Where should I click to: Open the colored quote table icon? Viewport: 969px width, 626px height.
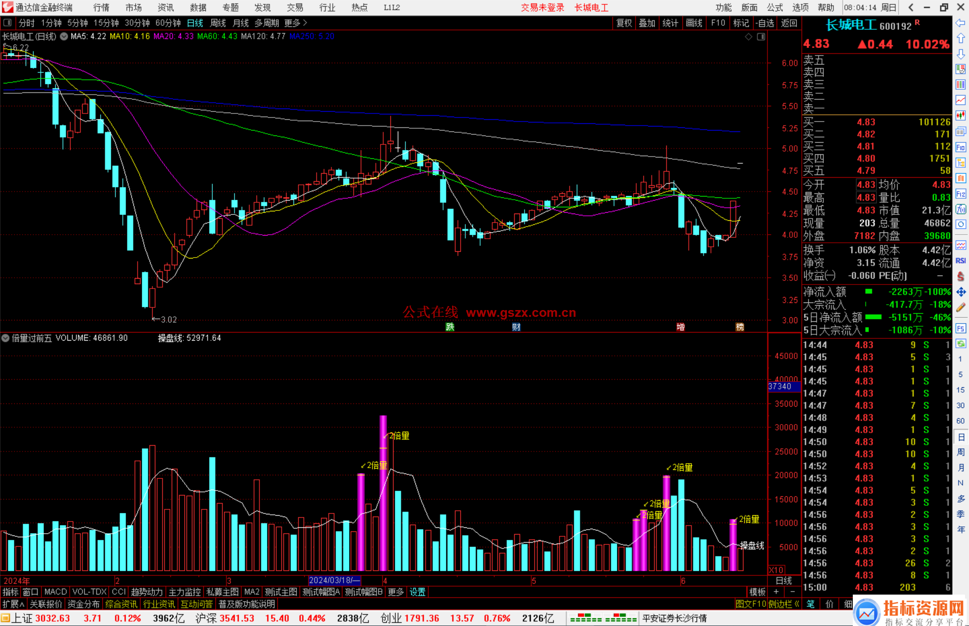960,85
